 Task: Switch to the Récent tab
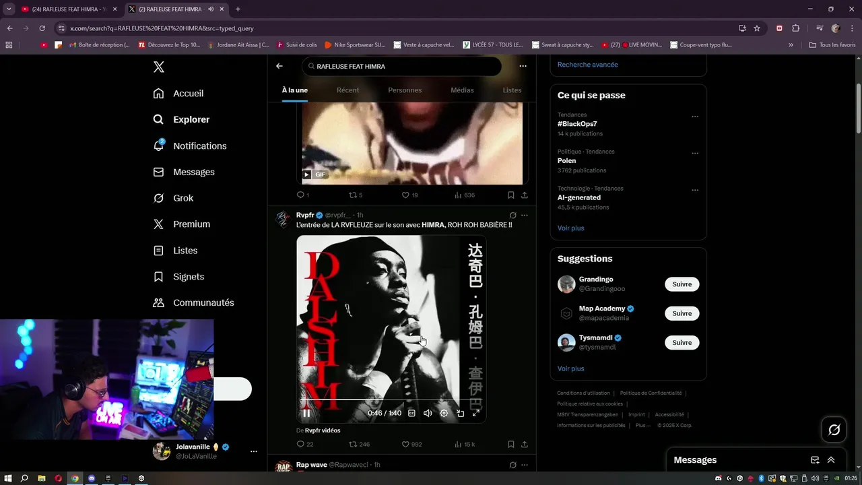348,90
